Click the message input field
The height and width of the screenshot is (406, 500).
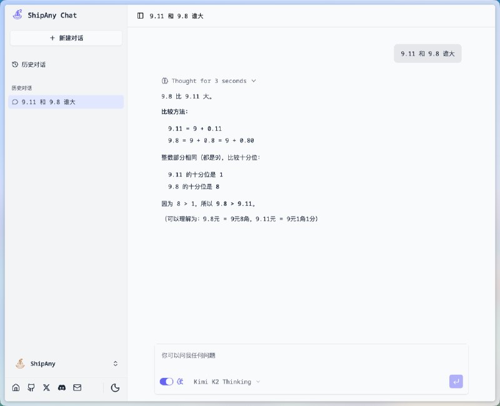click(281, 355)
